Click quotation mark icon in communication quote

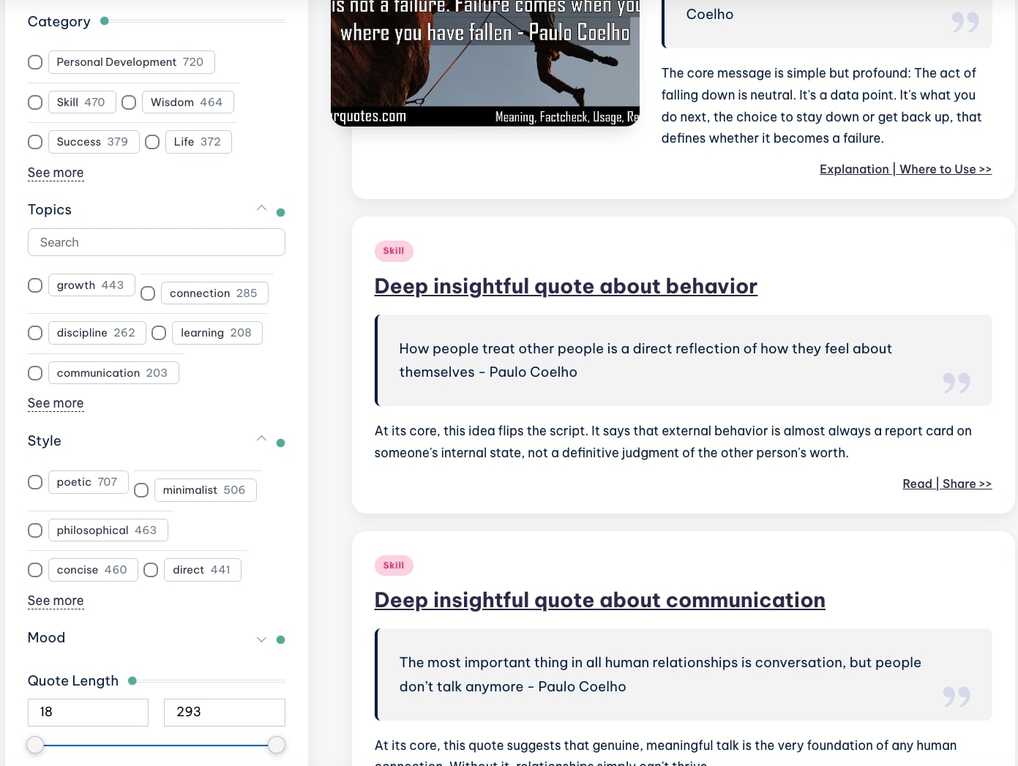956,696
